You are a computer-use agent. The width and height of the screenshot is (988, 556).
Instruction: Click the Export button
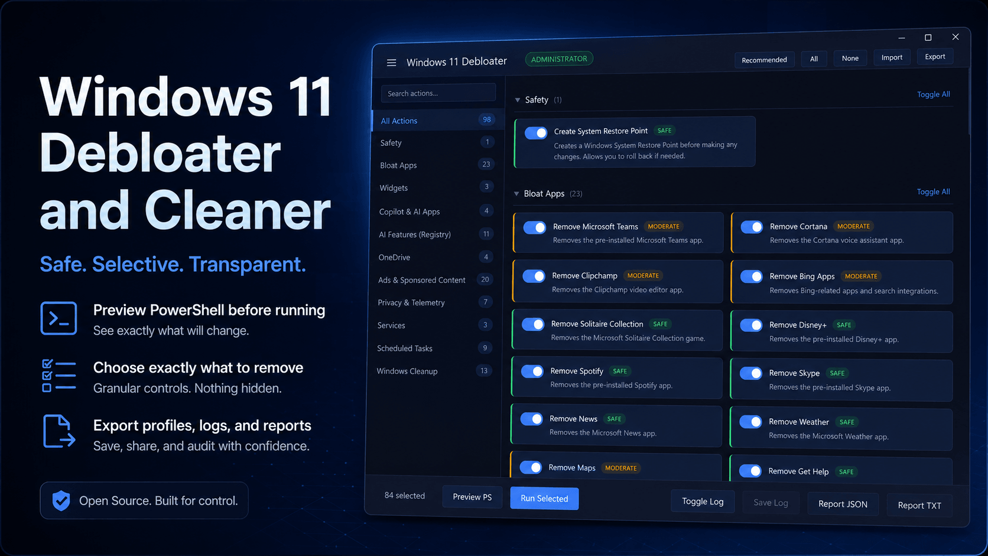(935, 57)
